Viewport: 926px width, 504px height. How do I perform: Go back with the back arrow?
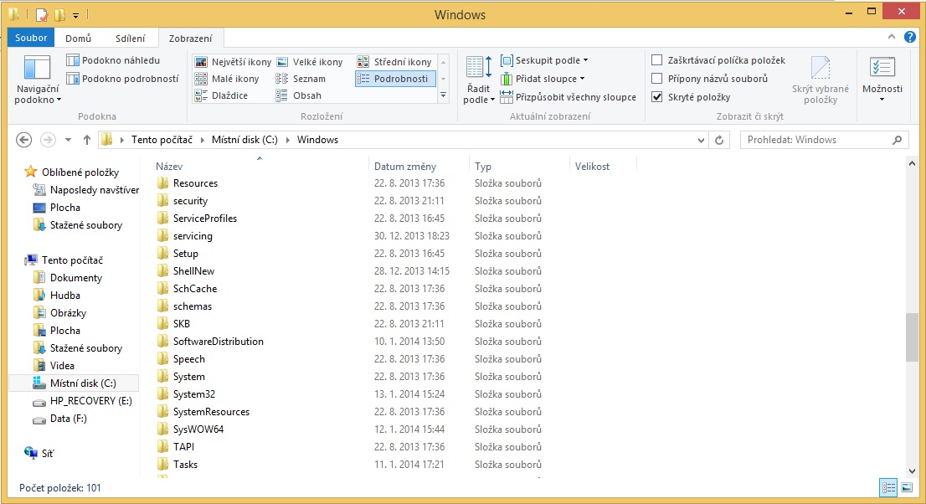23,140
